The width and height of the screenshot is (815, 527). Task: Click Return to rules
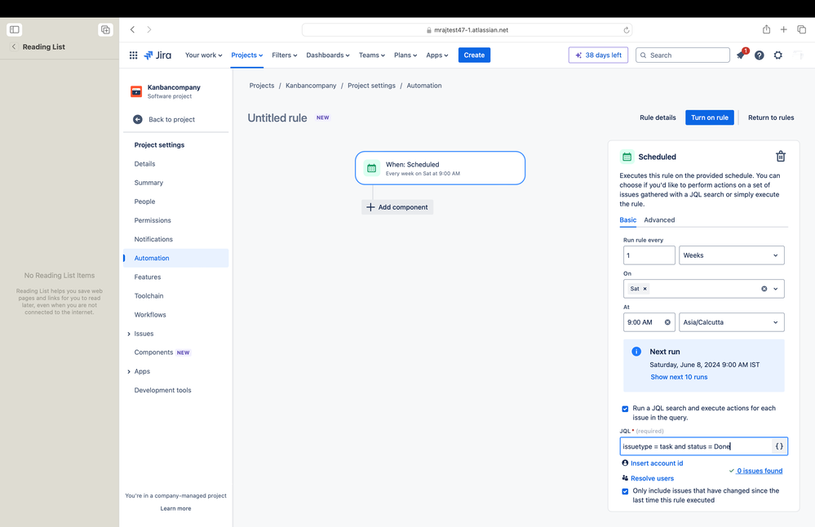click(x=771, y=118)
